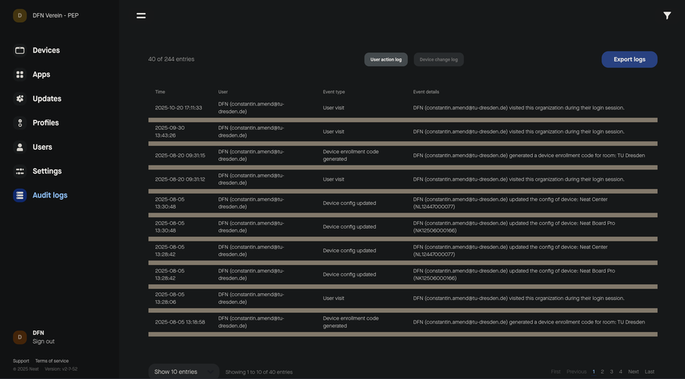This screenshot has width=685, height=379.
Task: Select the Profiles icon in sidebar
Action: pyautogui.click(x=20, y=123)
